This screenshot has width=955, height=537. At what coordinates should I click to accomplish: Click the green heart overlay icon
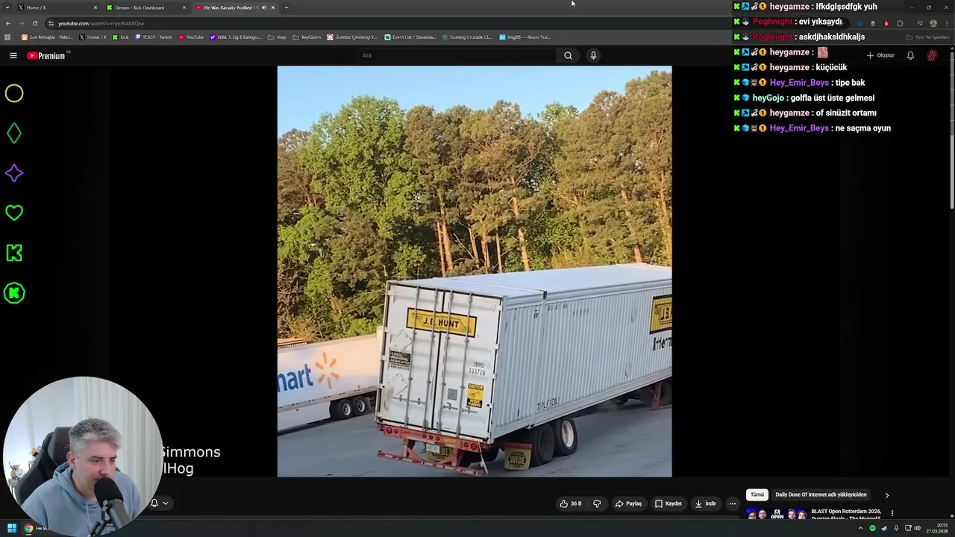pos(14,213)
